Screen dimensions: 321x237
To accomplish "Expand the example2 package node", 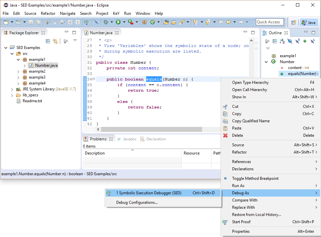I will [18, 72].
